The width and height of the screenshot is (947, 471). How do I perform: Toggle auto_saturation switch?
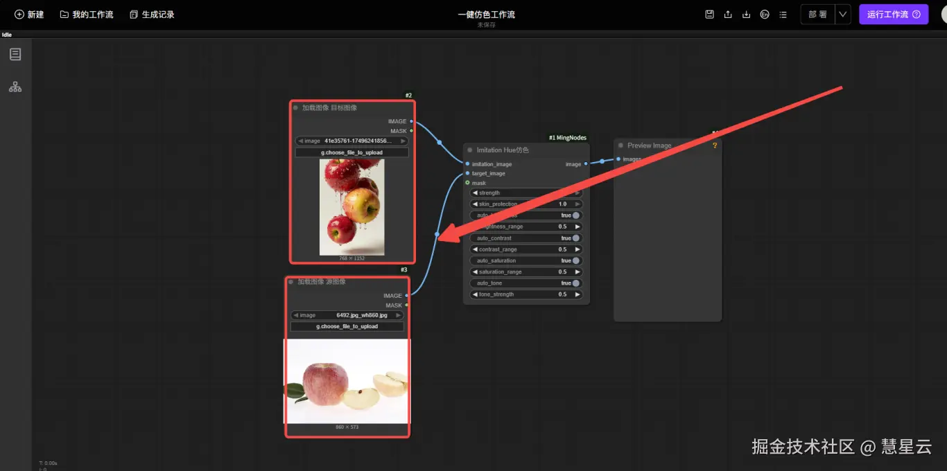pos(575,260)
